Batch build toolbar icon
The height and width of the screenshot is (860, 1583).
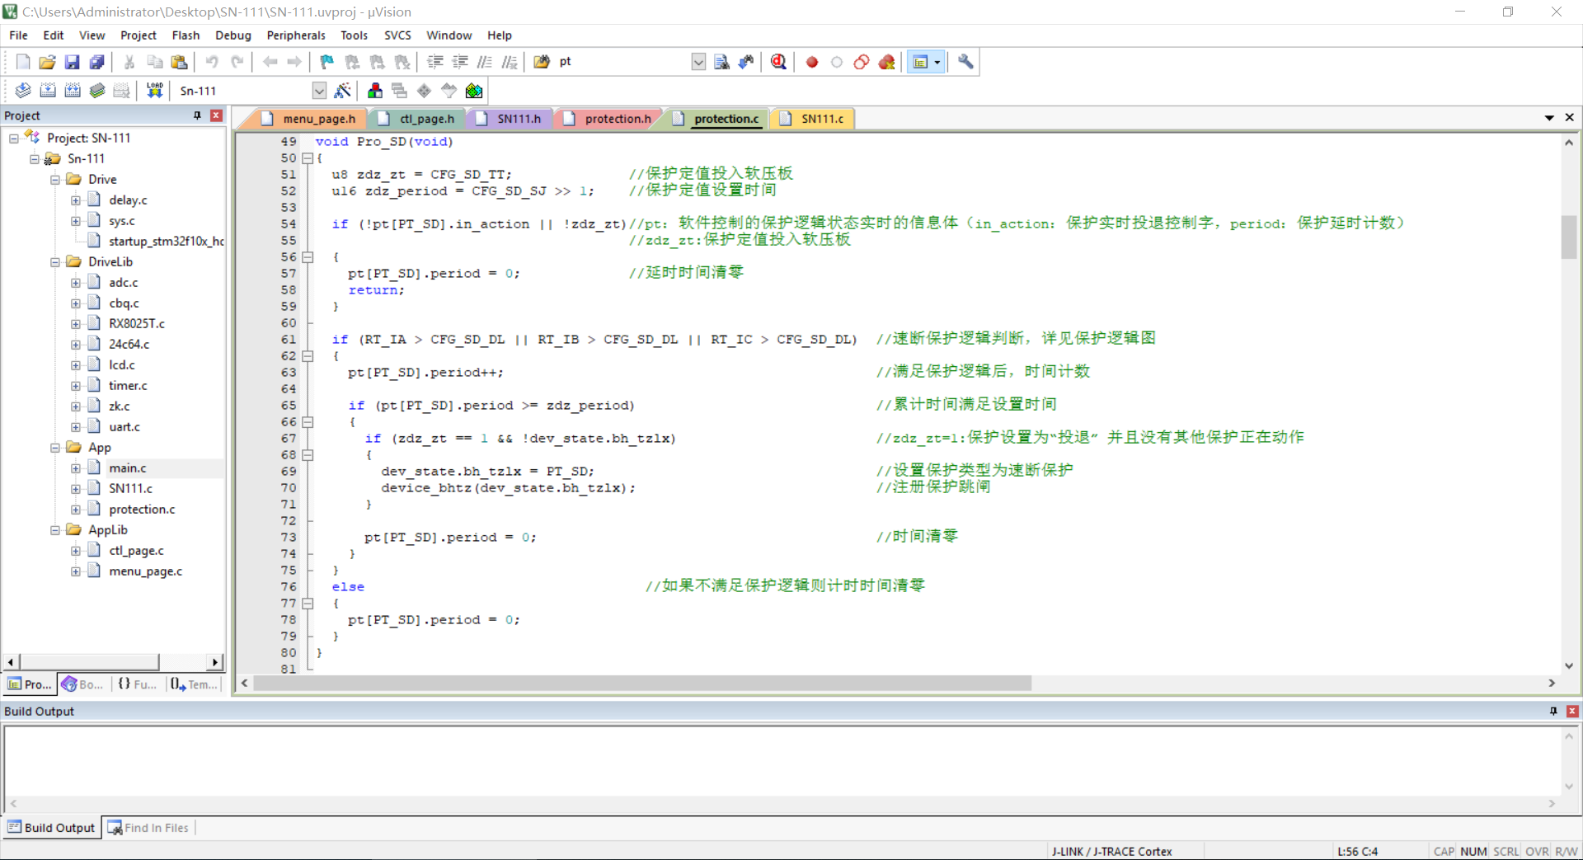coord(97,91)
